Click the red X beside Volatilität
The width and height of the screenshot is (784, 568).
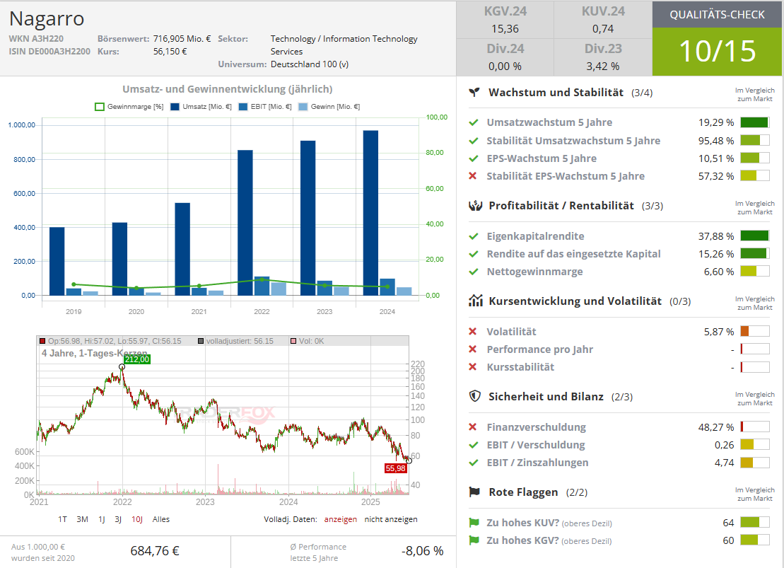(x=472, y=331)
